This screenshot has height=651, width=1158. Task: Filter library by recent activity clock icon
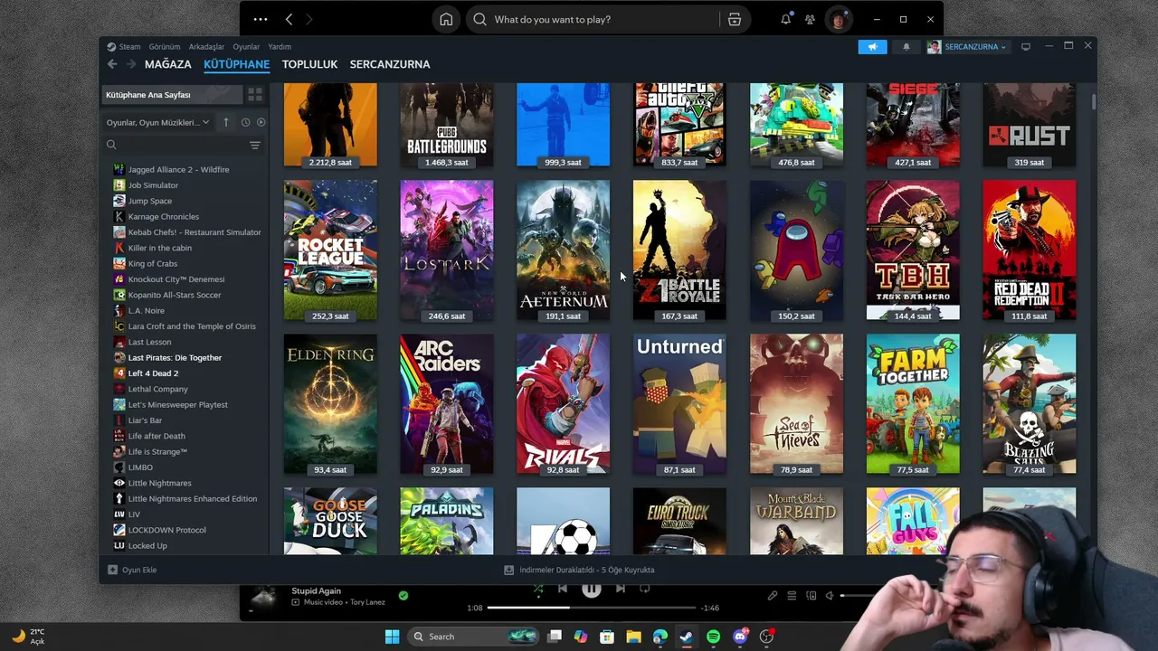pos(245,122)
